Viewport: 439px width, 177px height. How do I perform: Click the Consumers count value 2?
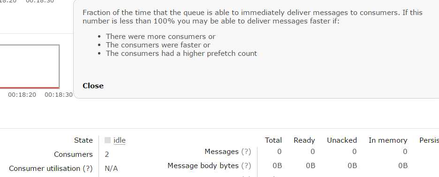107,154
